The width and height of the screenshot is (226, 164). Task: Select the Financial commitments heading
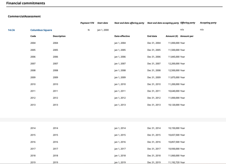26,3
